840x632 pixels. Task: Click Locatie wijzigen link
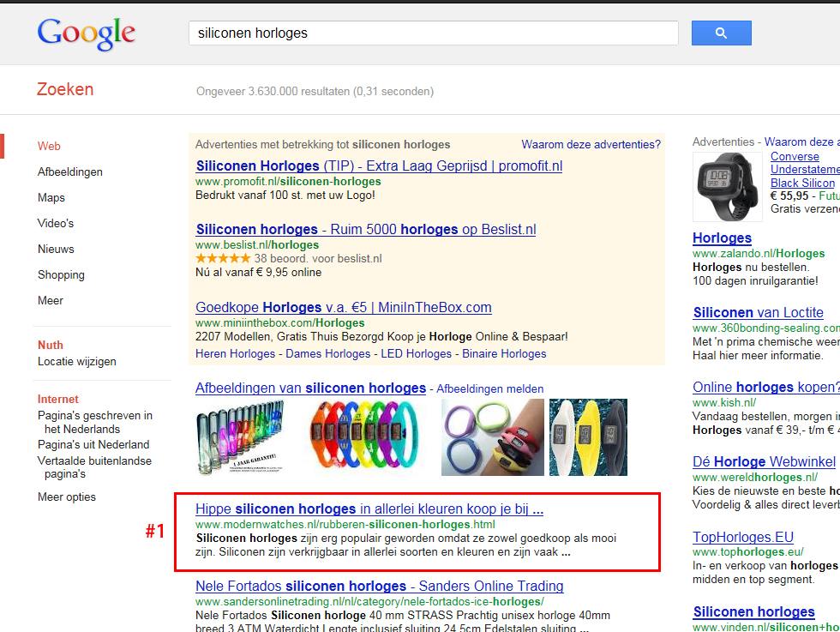[76, 362]
